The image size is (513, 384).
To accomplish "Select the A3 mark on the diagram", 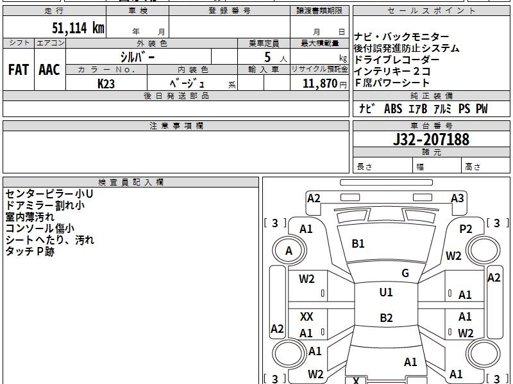I will point(457,198).
